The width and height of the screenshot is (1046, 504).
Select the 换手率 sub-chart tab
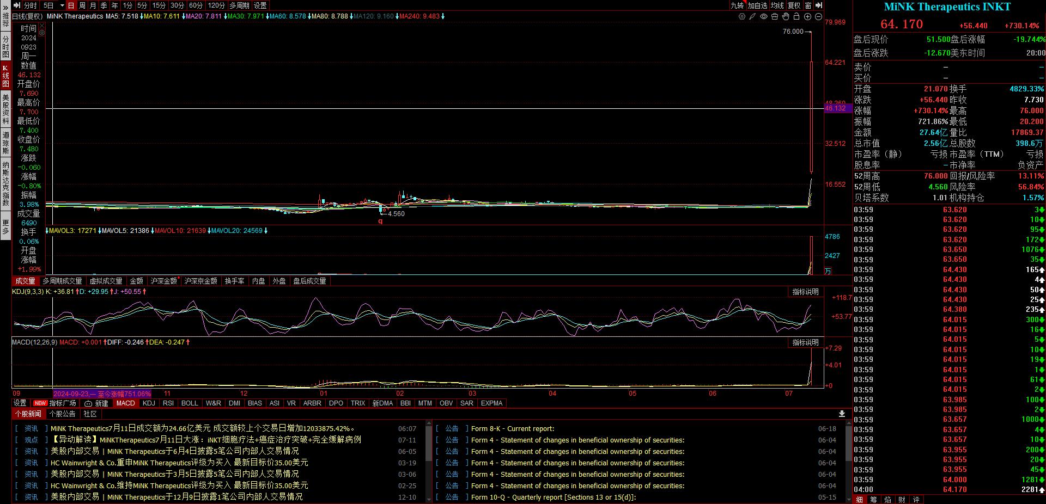[234, 281]
